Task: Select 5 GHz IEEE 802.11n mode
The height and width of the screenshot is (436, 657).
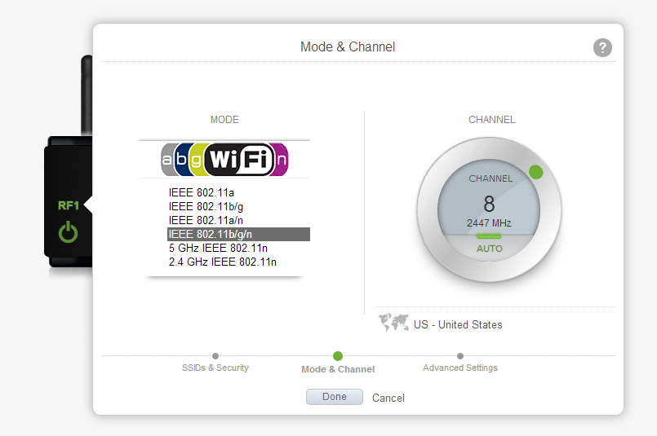Action: [x=238, y=248]
